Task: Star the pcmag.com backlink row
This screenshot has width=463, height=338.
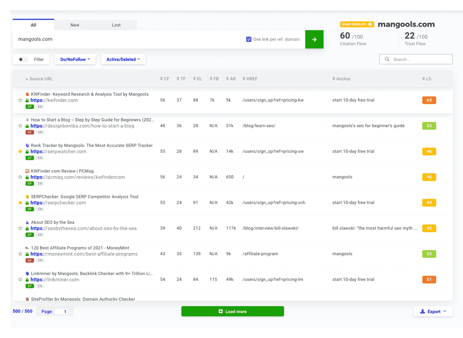Action: pos(20,177)
